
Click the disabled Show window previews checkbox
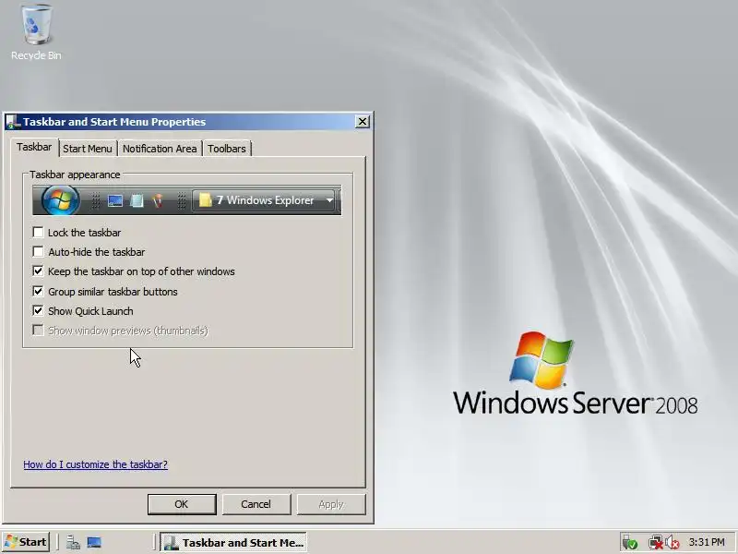(38, 331)
